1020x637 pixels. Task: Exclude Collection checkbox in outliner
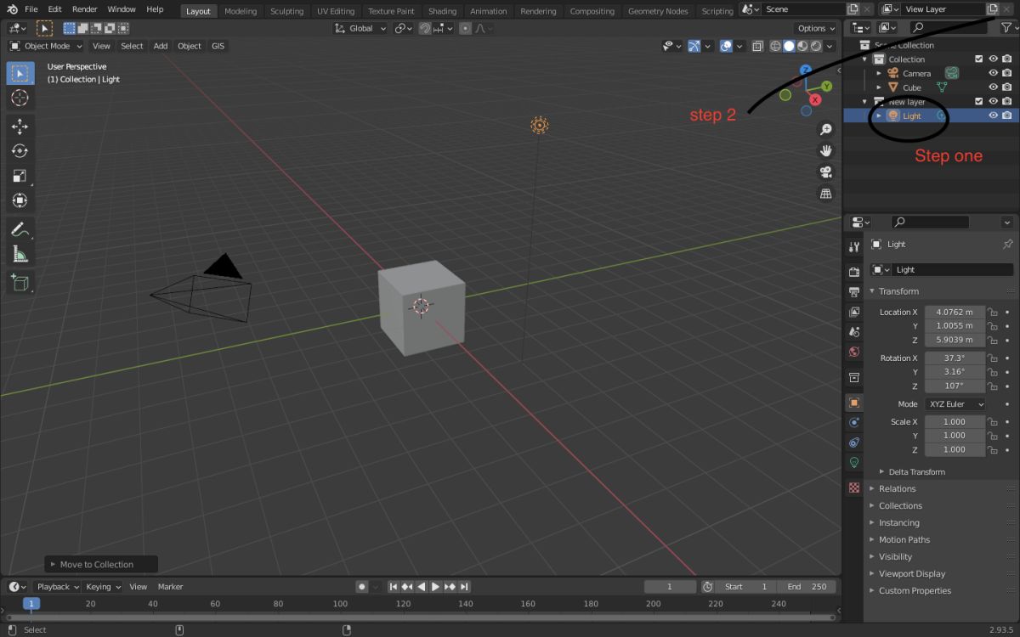click(x=978, y=59)
